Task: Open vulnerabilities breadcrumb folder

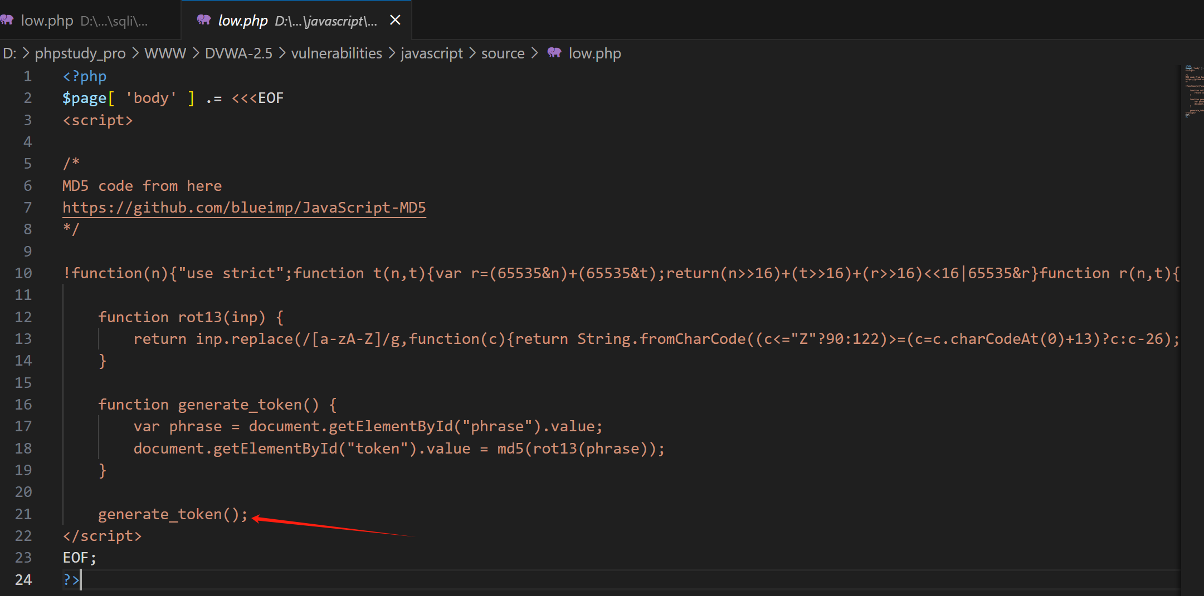Action: click(x=337, y=53)
